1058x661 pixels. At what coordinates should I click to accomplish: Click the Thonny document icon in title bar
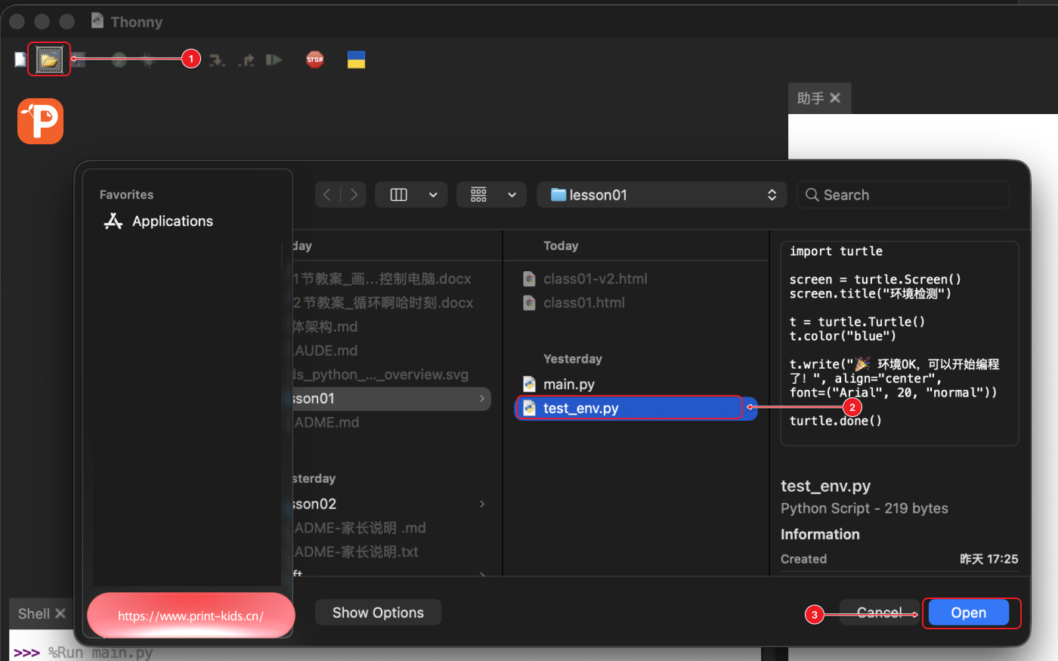(x=97, y=20)
